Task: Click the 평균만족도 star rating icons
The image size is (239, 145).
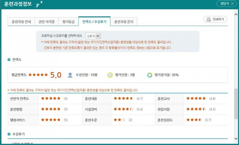Action: click(x=38, y=75)
